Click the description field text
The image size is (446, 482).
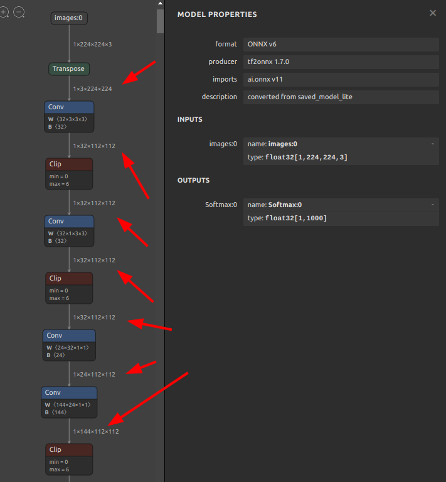click(x=341, y=97)
